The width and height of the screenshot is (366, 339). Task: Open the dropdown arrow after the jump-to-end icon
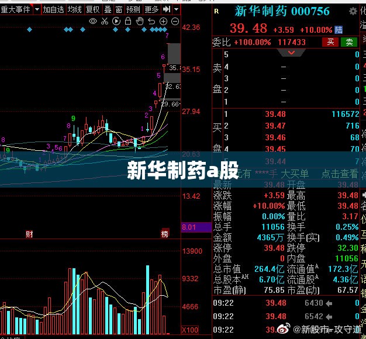point(177,9)
